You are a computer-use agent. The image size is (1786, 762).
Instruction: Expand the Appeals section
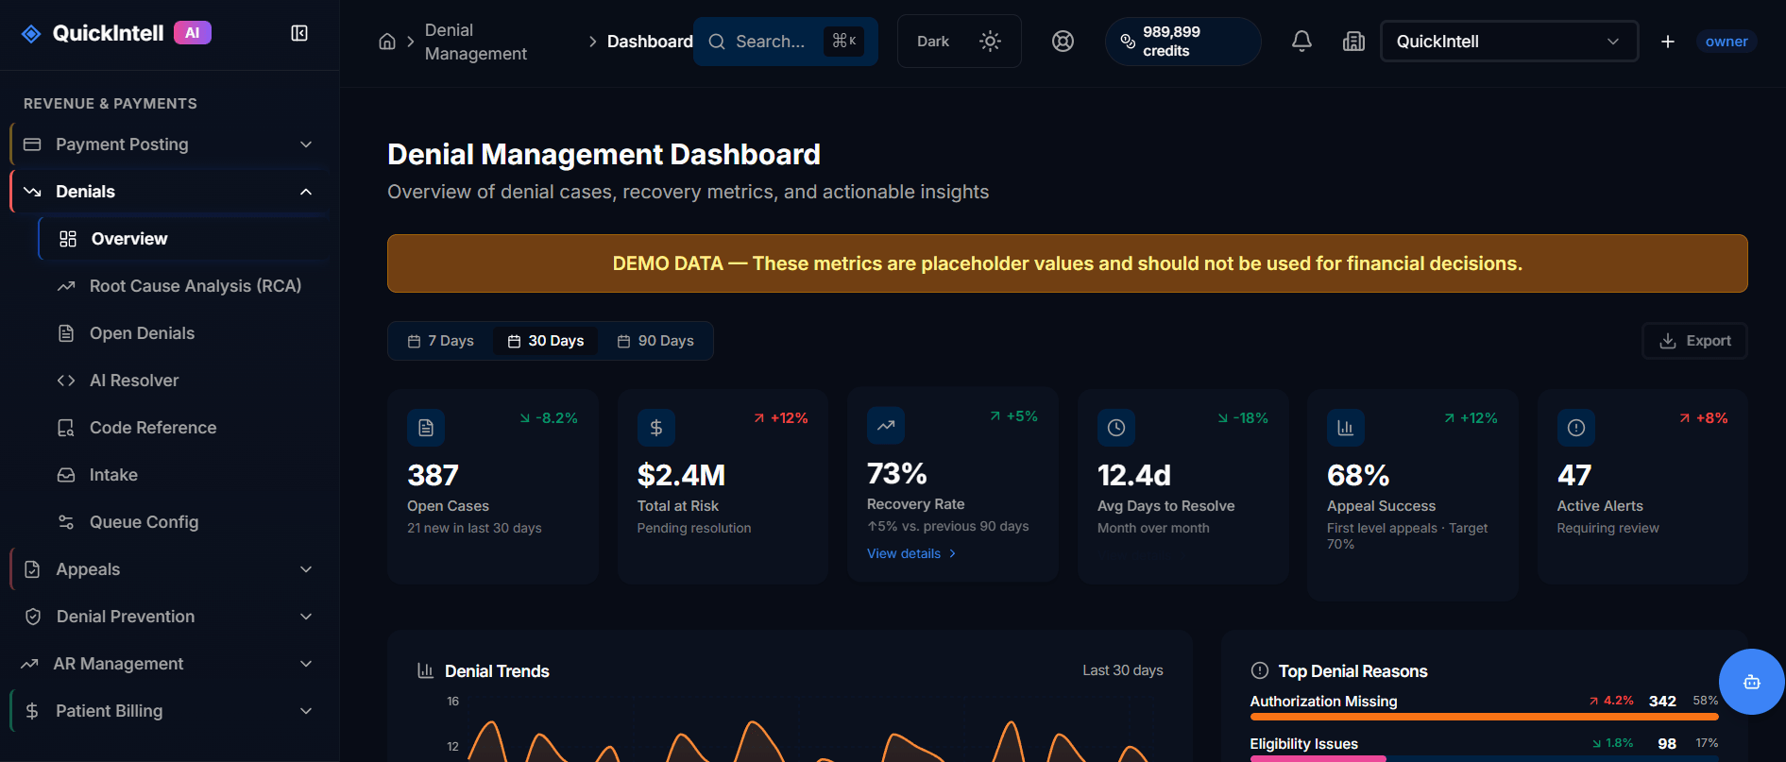click(170, 569)
